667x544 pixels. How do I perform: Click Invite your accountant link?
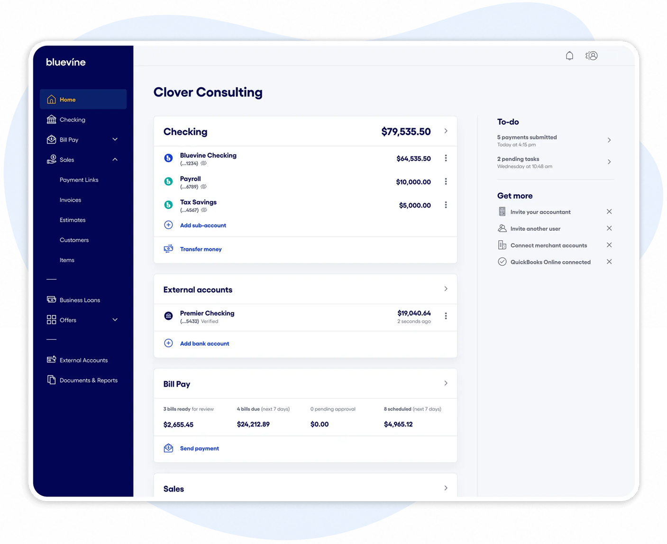pos(540,212)
